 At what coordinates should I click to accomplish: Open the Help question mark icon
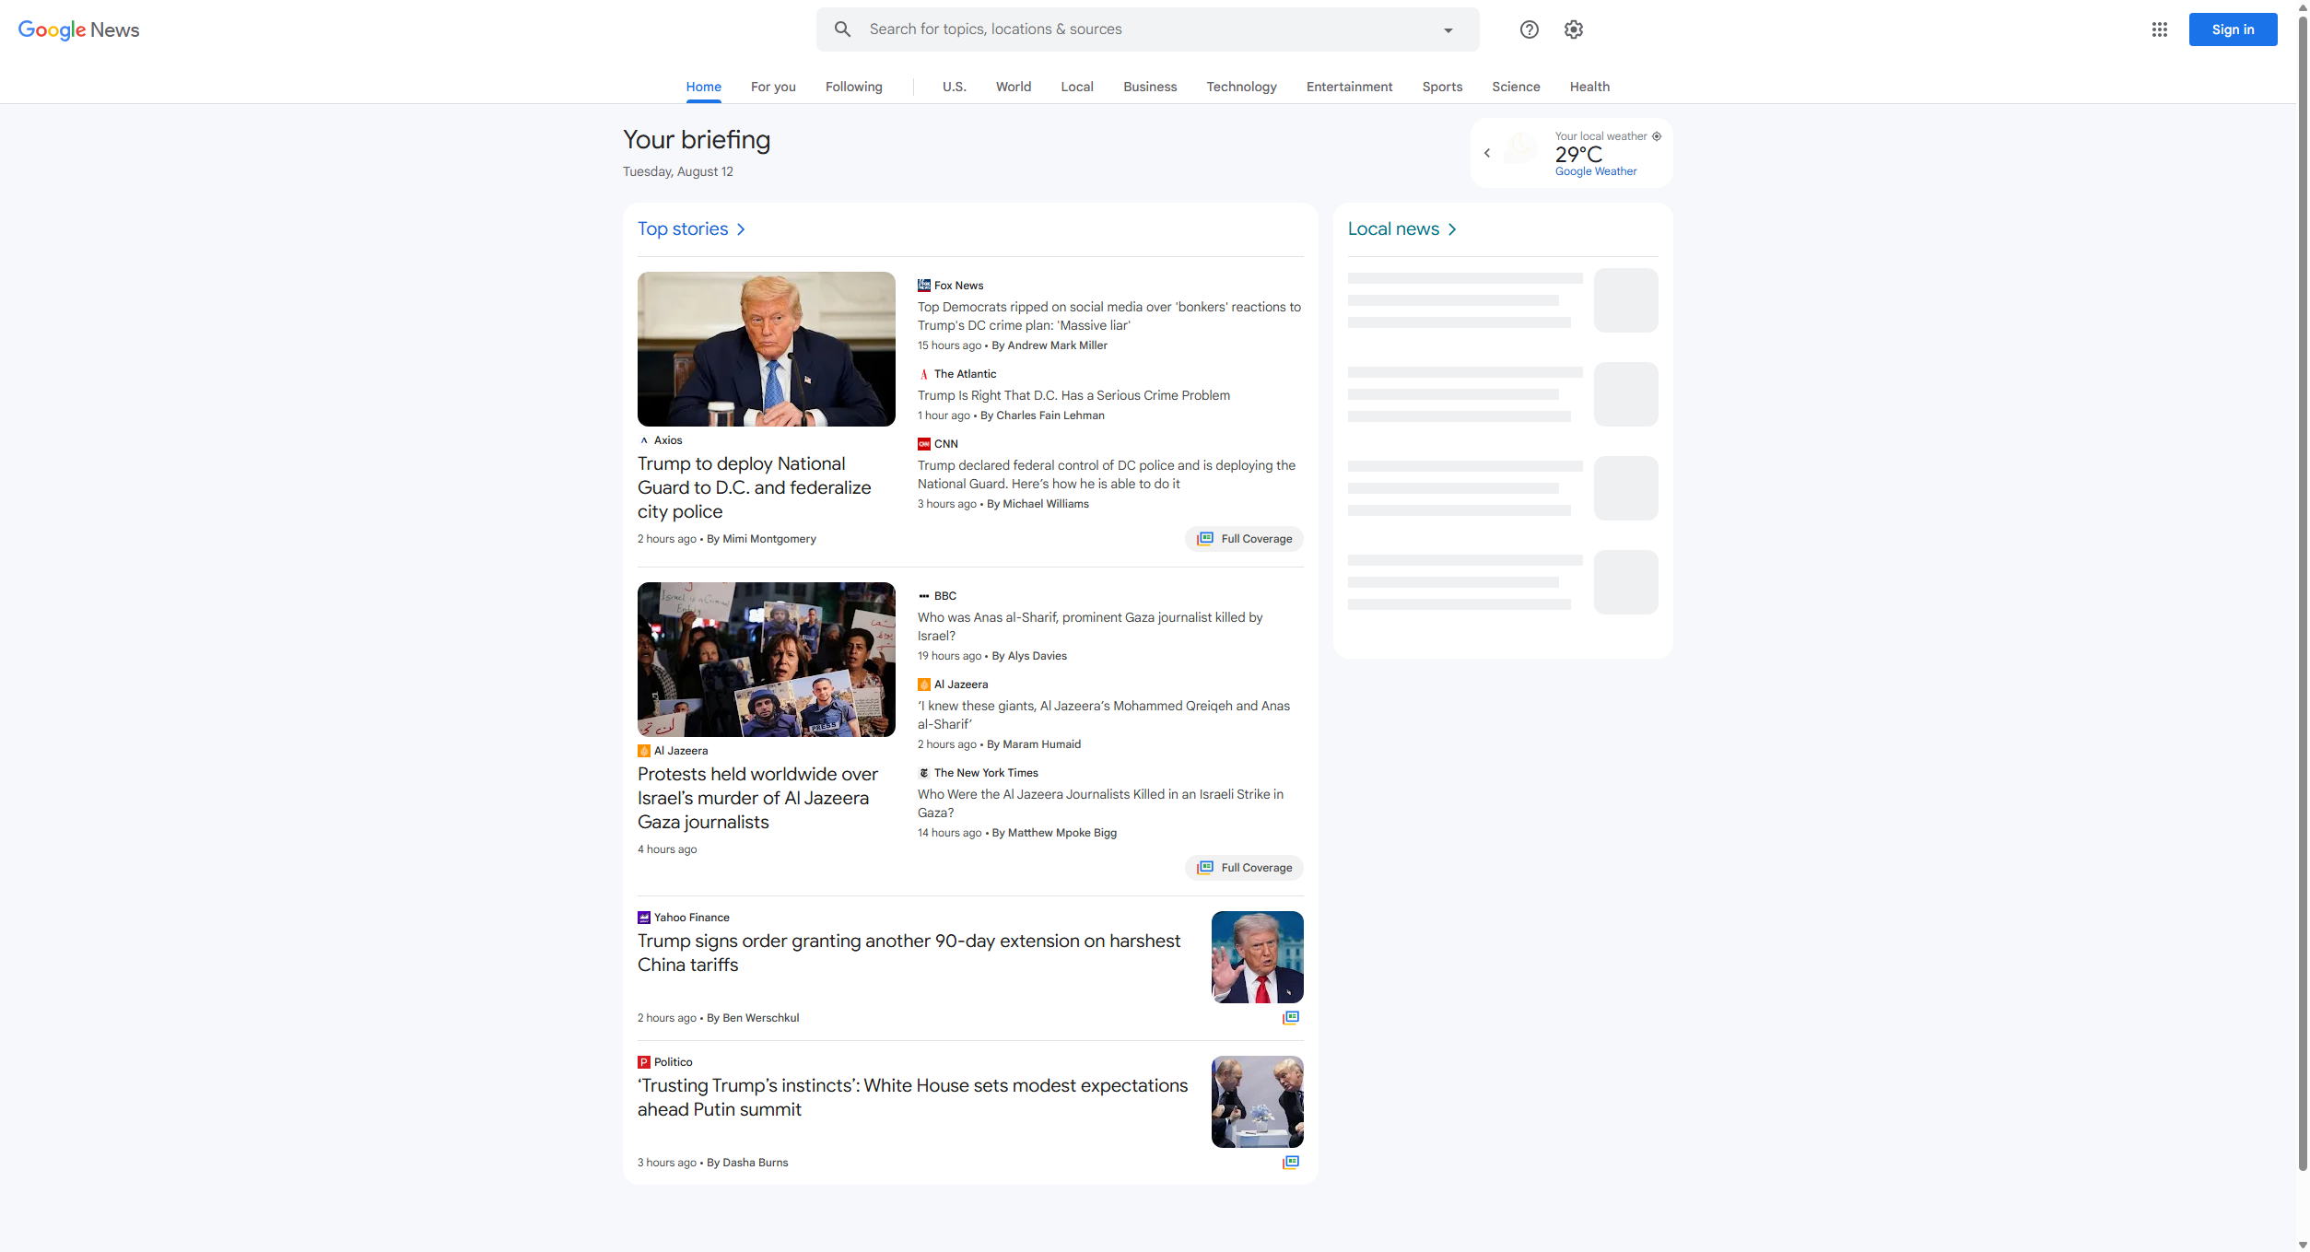[x=1529, y=29]
